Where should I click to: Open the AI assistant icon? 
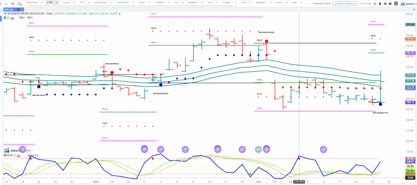click(20, 4)
